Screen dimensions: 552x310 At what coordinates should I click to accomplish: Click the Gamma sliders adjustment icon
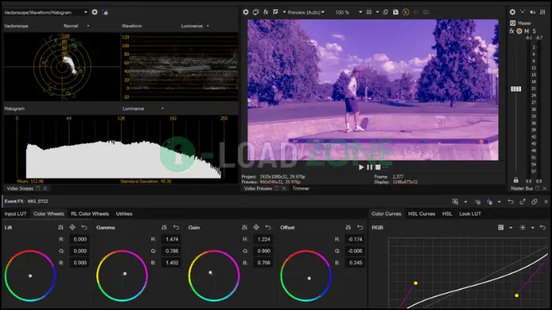click(x=164, y=227)
